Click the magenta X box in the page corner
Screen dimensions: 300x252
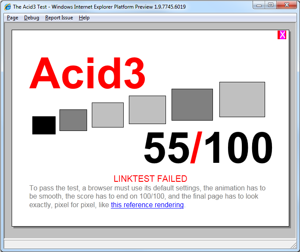(x=282, y=35)
